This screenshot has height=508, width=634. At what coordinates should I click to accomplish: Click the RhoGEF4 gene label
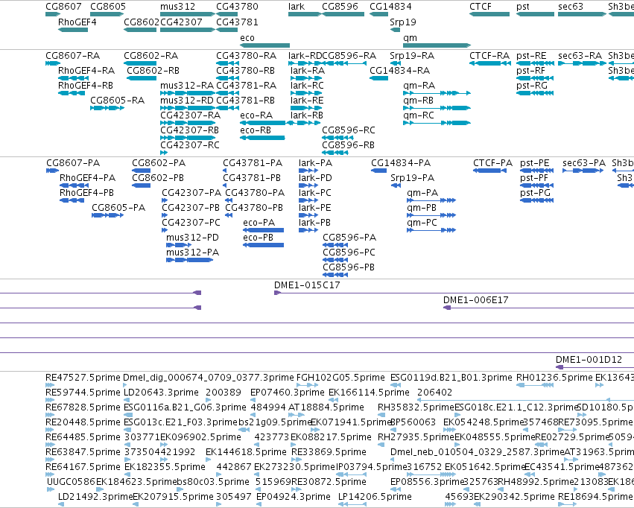[x=77, y=22]
